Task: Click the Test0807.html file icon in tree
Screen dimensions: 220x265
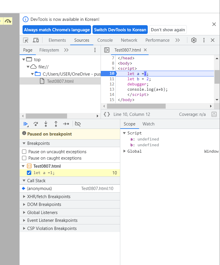Action: (42, 81)
